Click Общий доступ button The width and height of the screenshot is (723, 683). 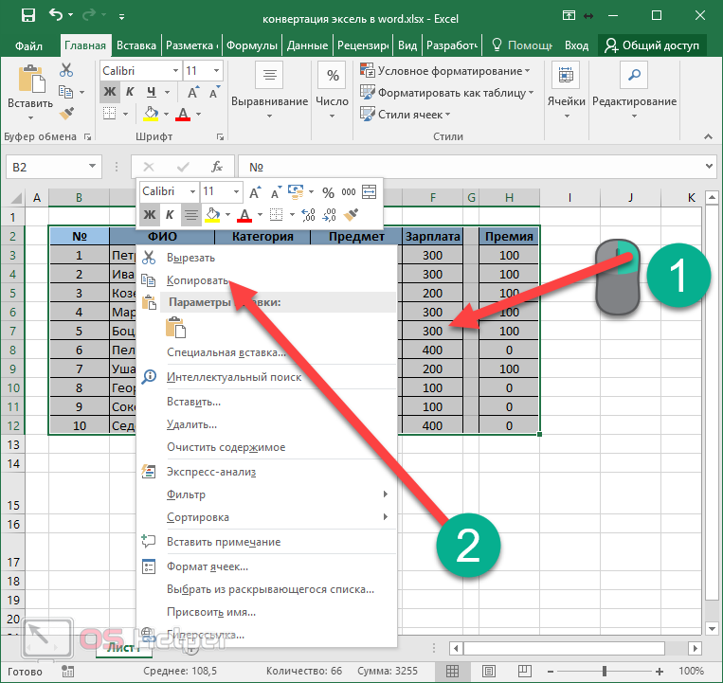pyautogui.click(x=652, y=45)
